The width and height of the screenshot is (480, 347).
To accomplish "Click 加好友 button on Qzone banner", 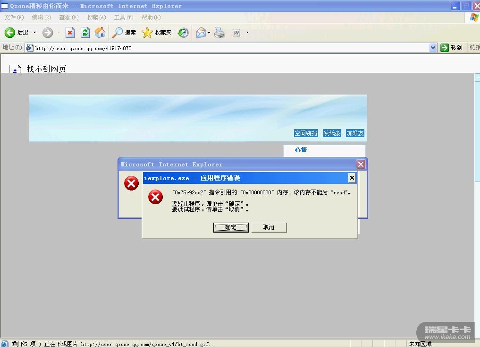I will pos(355,133).
